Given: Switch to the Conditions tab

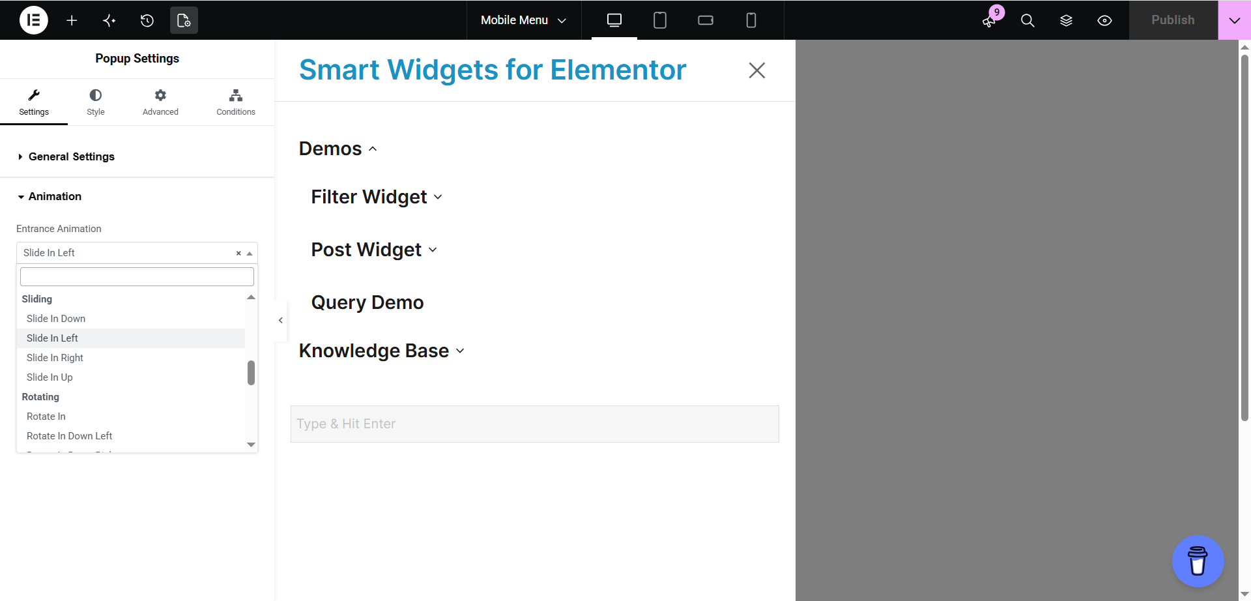Looking at the screenshot, I should [236, 102].
